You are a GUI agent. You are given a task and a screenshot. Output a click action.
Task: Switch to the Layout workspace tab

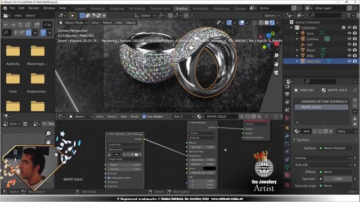point(80,8)
